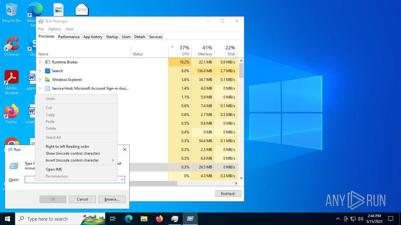Open the File menu in Task Manager

coord(41,29)
